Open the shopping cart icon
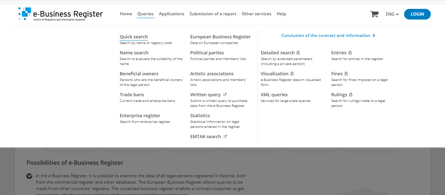The height and width of the screenshot is (195, 445). (x=374, y=14)
